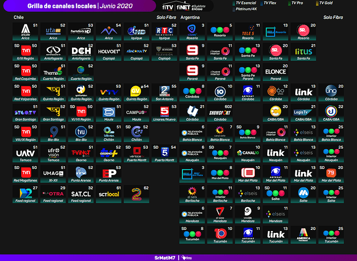Click the red EP Punta Arenas logo
The image size is (357, 261).
pyautogui.click(x=109, y=173)
